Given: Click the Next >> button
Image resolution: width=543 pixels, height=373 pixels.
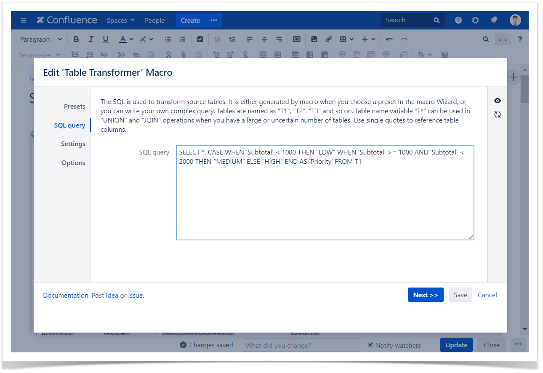Looking at the screenshot, I should [x=425, y=295].
